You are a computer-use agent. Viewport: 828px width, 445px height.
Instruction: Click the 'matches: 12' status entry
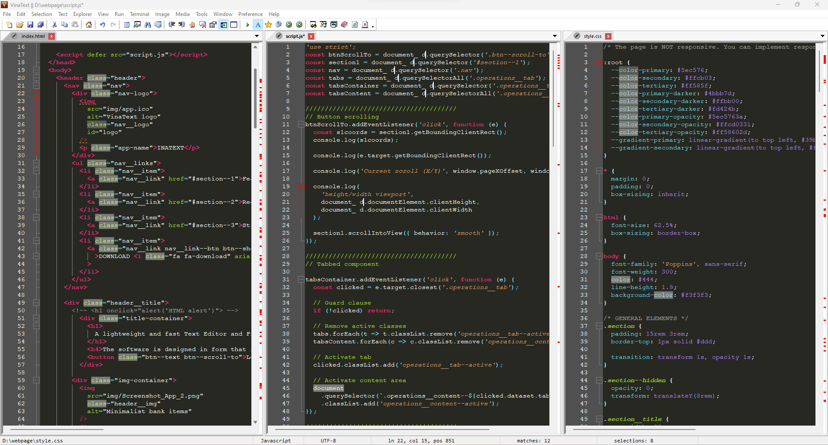click(x=533, y=441)
